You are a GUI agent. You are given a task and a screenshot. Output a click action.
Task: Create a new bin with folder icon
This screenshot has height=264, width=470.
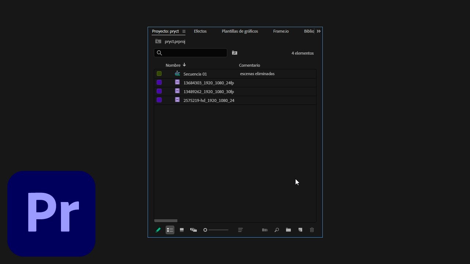click(289, 230)
